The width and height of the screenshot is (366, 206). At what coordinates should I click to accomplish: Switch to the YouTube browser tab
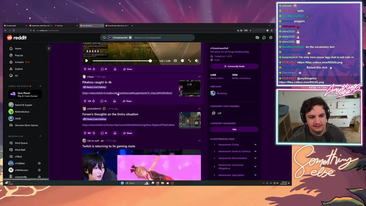[x=66, y=25]
